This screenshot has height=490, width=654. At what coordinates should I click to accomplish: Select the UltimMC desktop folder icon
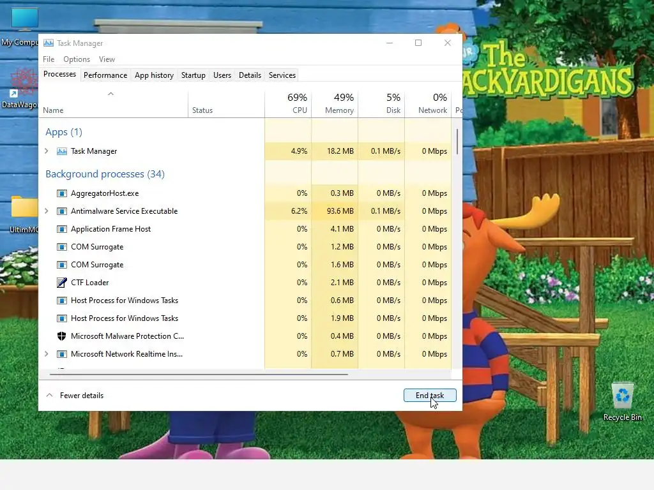point(24,207)
